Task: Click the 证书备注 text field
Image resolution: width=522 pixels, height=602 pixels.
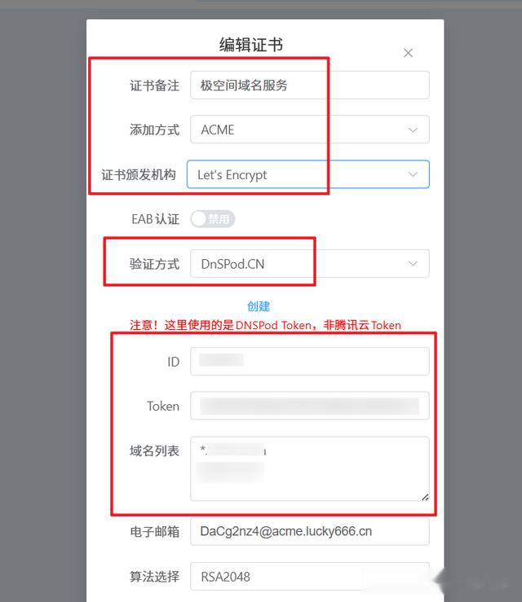Action: coord(310,85)
